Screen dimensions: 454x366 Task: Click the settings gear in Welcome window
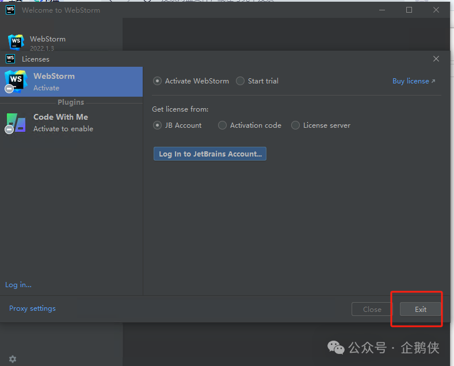pos(13,359)
